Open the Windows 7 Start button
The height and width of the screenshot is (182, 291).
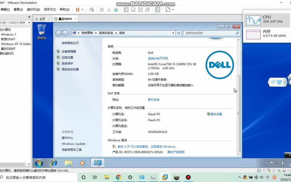(x=39, y=163)
